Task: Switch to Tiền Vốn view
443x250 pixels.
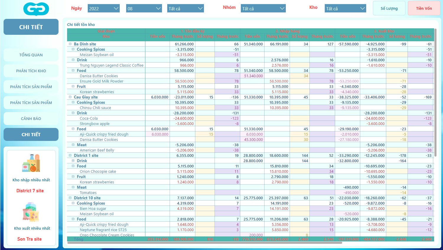Action: 424,8
